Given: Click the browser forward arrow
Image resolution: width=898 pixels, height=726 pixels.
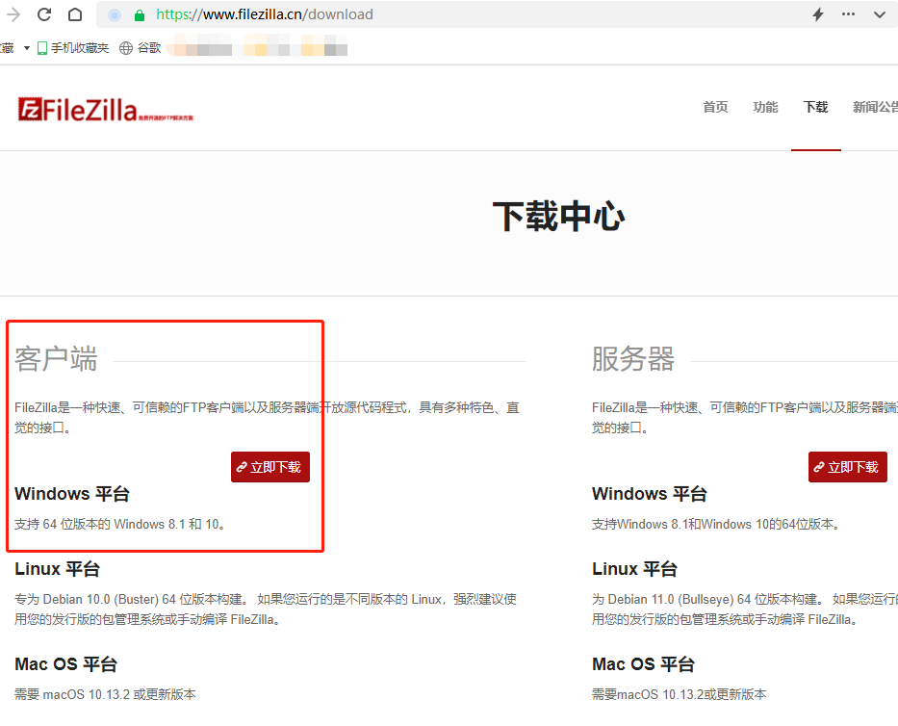Looking at the screenshot, I should [13, 14].
